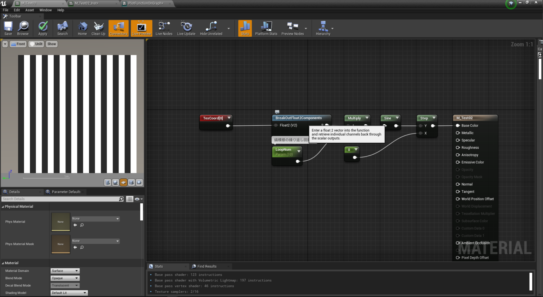Click the Show button in the preview viewport
Screen dimensions: 543x297
[51, 44]
